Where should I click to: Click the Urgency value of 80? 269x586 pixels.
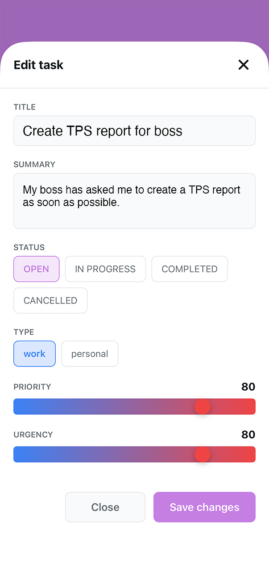click(248, 434)
